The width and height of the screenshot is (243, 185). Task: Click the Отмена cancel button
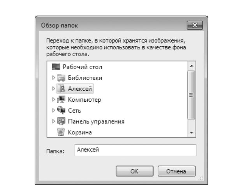176,171
